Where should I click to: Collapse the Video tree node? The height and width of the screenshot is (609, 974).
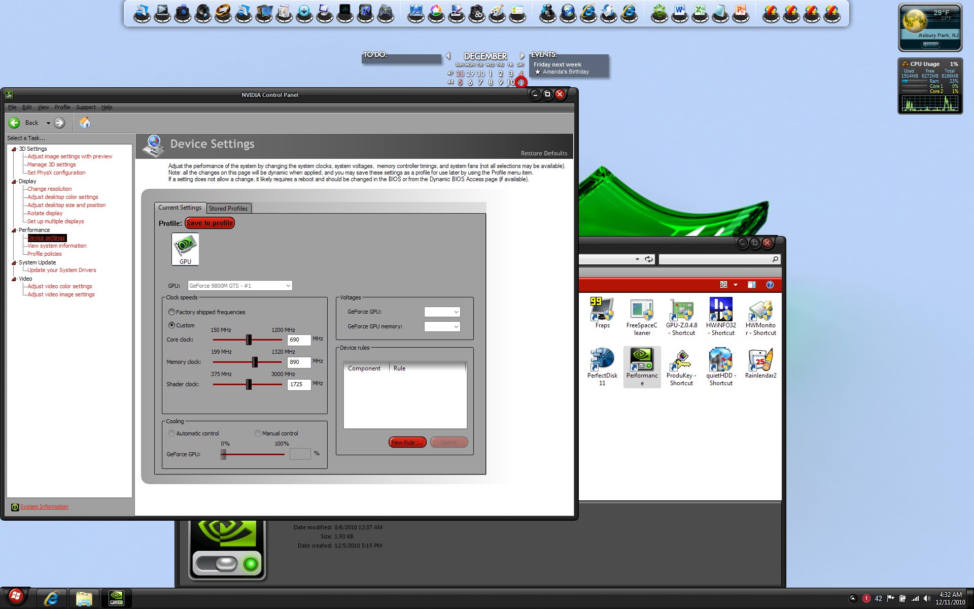pyautogui.click(x=14, y=279)
